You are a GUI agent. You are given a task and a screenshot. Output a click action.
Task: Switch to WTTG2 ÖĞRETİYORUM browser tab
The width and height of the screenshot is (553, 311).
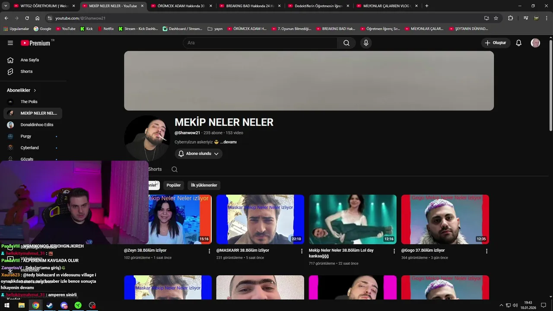click(x=44, y=6)
